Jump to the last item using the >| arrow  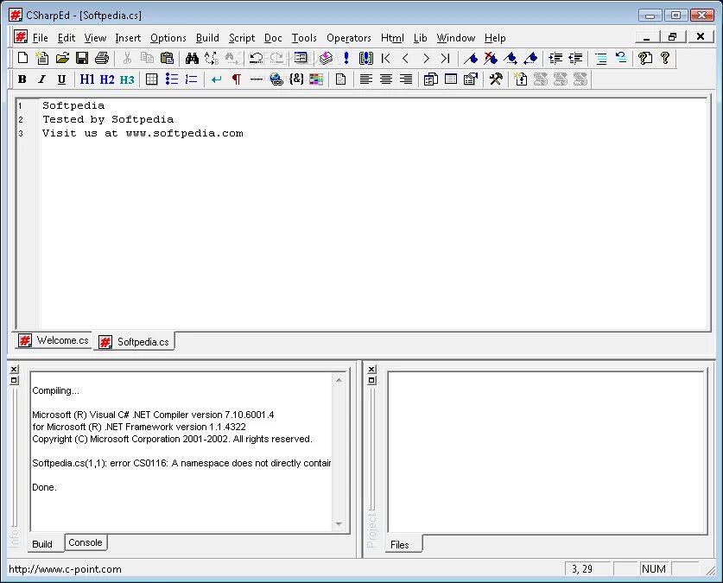click(x=446, y=58)
